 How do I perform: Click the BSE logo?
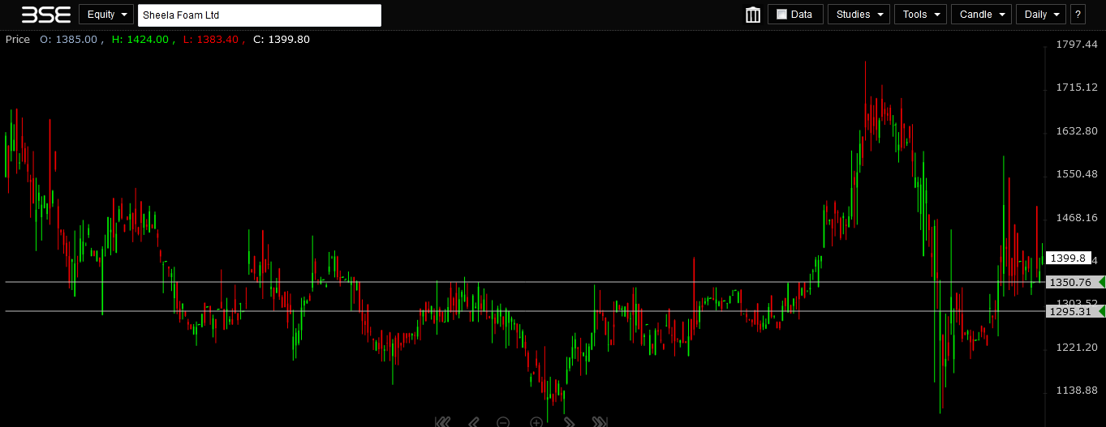point(46,15)
